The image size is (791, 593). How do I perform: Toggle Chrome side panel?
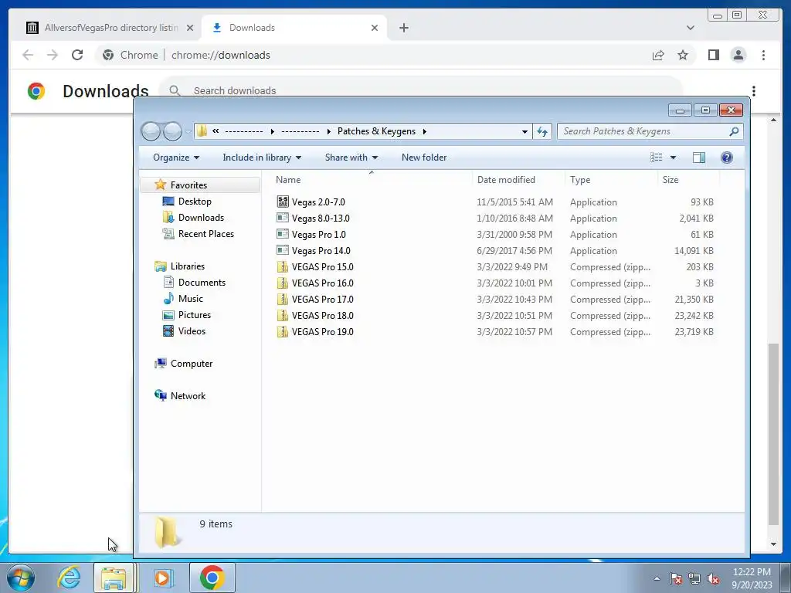[x=713, y=55]
